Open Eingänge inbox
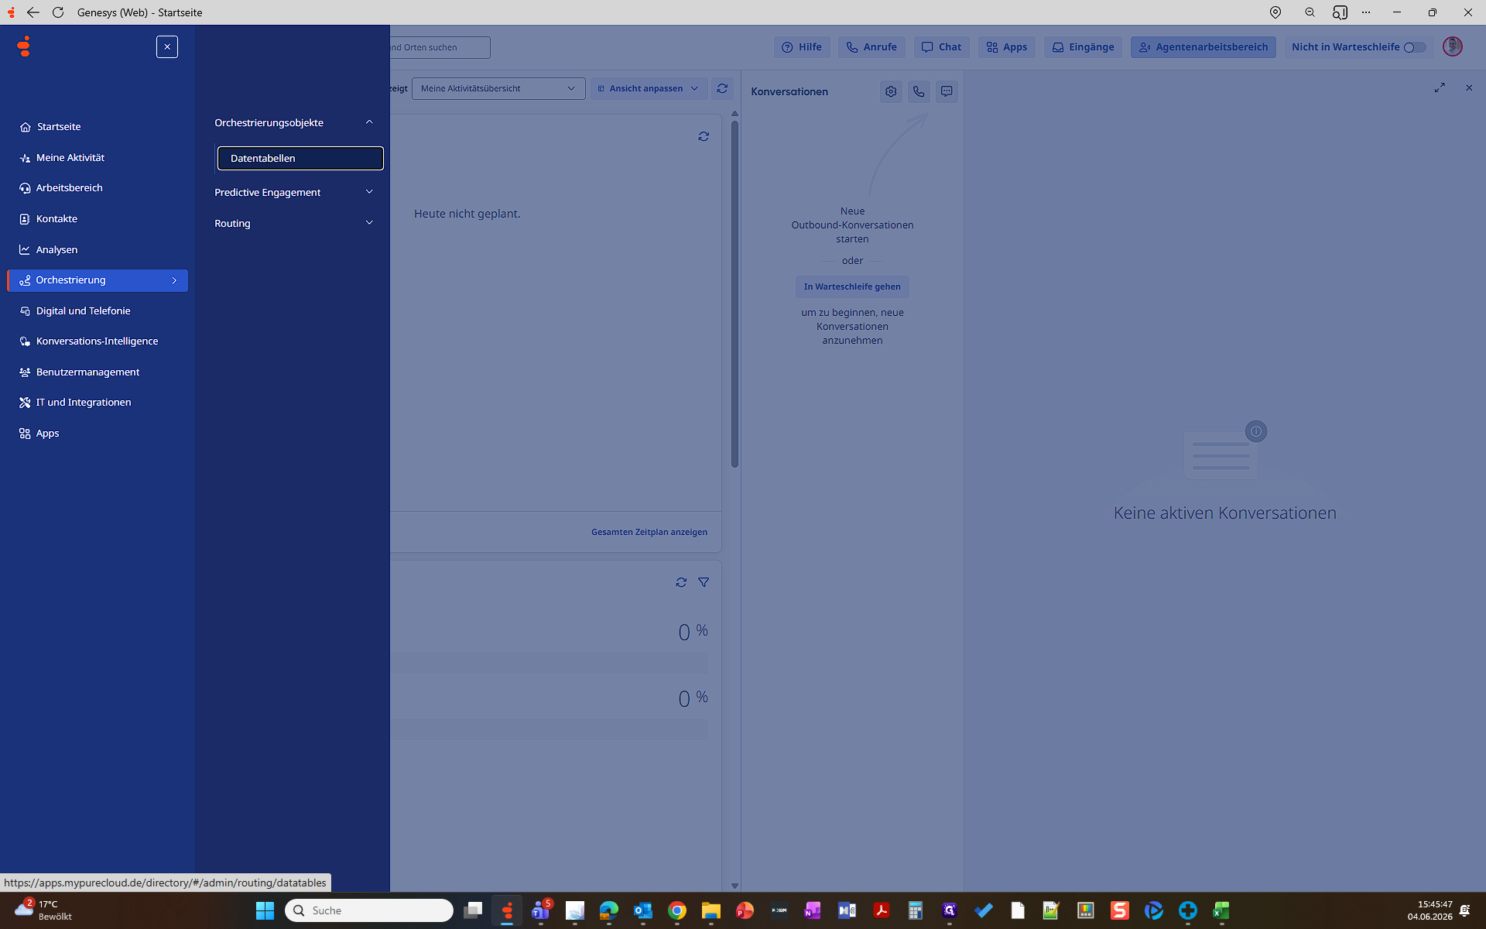Image resolution: width=1486 pixels, height=929 pixels. [x=1083, y=46]
